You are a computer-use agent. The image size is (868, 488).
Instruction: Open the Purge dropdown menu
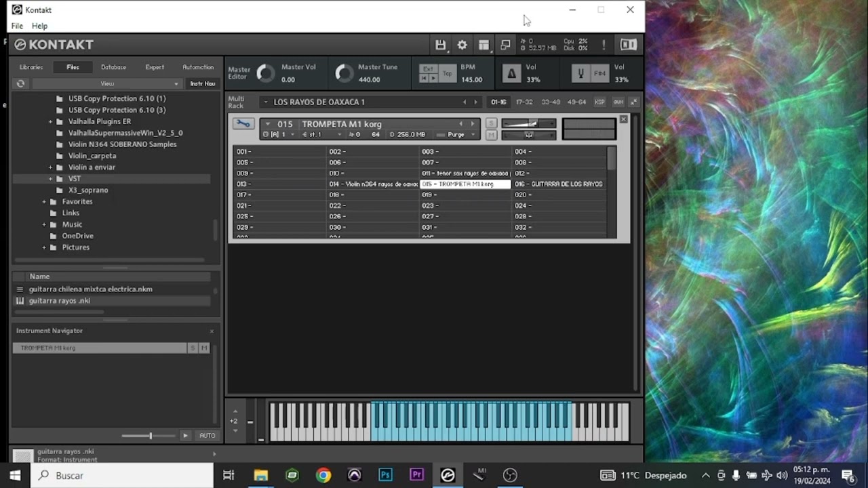pos(456,135)
